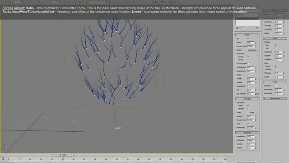Collapse the Distances rollout header
Viewport: 289px width, 163px height.
point(247,133)
